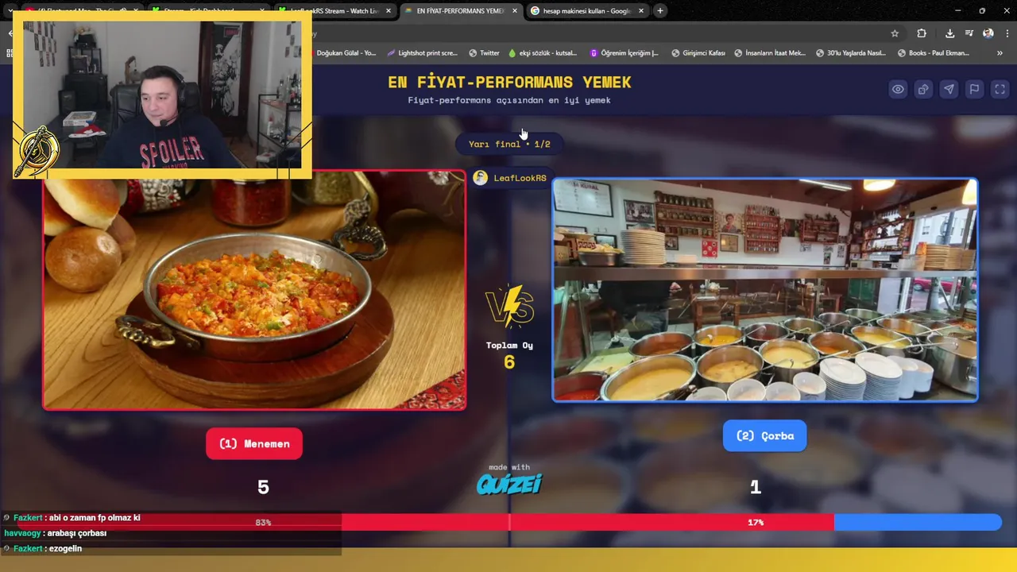Vote for (1) Menemen button
The height and width of the screenshot is (572, 1017).
(x=254, y=443)
